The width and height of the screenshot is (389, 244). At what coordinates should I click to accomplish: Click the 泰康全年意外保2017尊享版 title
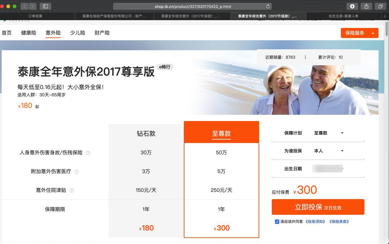coord(86,72)
